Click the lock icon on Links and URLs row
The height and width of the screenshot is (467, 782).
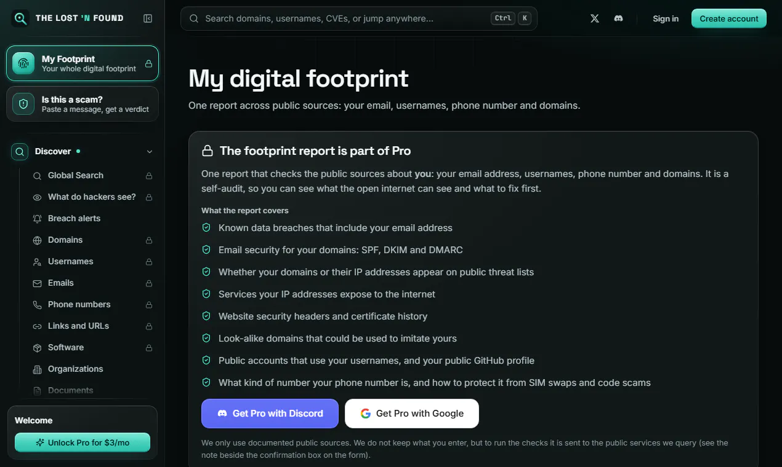pyautogui.click(x=149, y=326)
